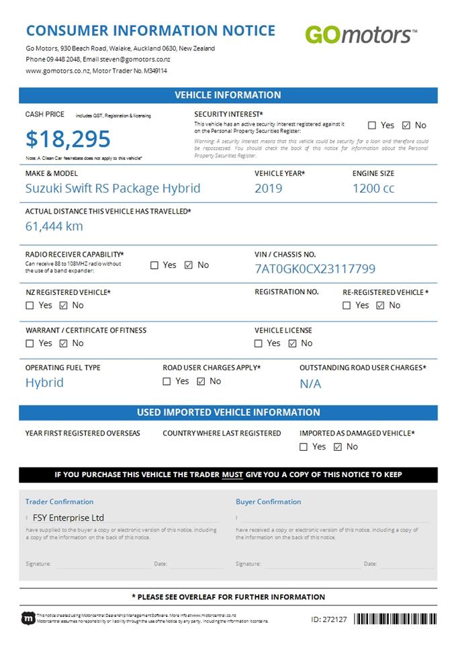The width and height of the screenshot is (456, 645).
Task: Check Yes under NZ Registered Vehicle
Action: pos(30,306)
